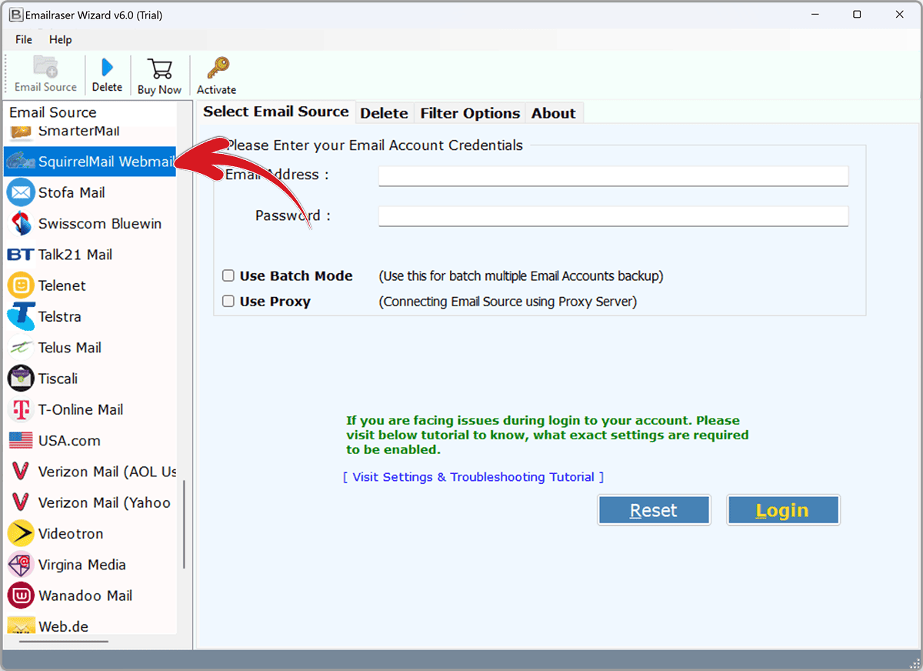Enable the Use Proxy checkbox
The width and height of the screenshot is (923, 671).
coord(228,302)
